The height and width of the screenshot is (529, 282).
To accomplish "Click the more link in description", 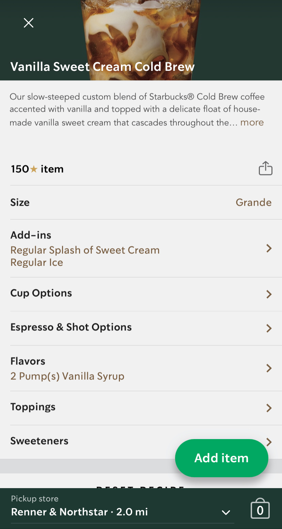I will (252, 123).
